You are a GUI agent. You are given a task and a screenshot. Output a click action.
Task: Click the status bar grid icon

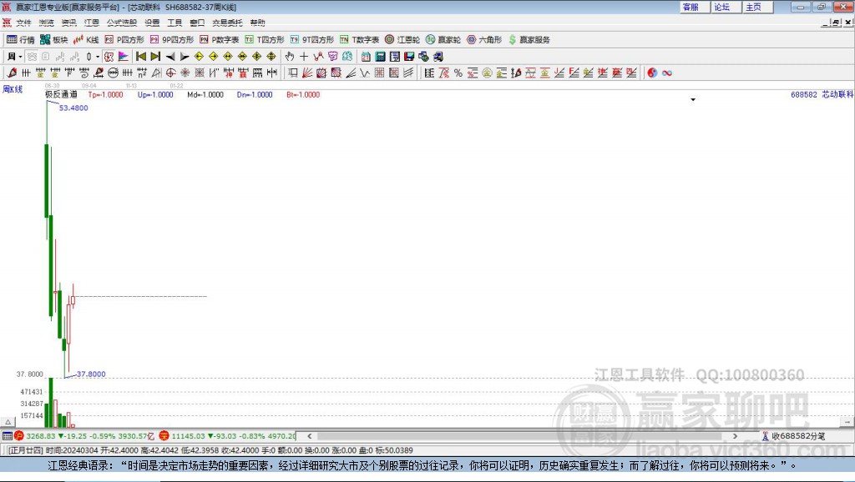click(7, 435)
